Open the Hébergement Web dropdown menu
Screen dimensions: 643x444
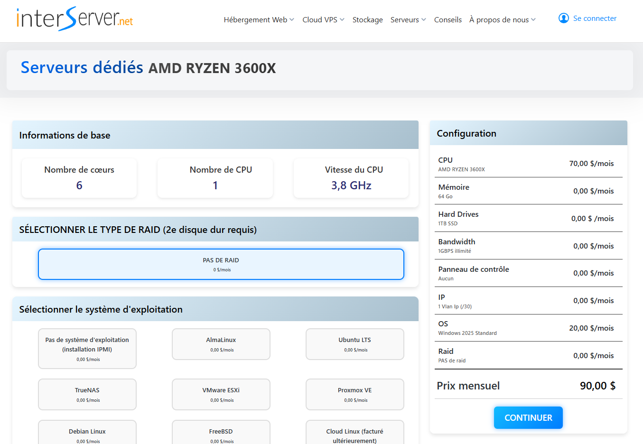tap(259, 19)
